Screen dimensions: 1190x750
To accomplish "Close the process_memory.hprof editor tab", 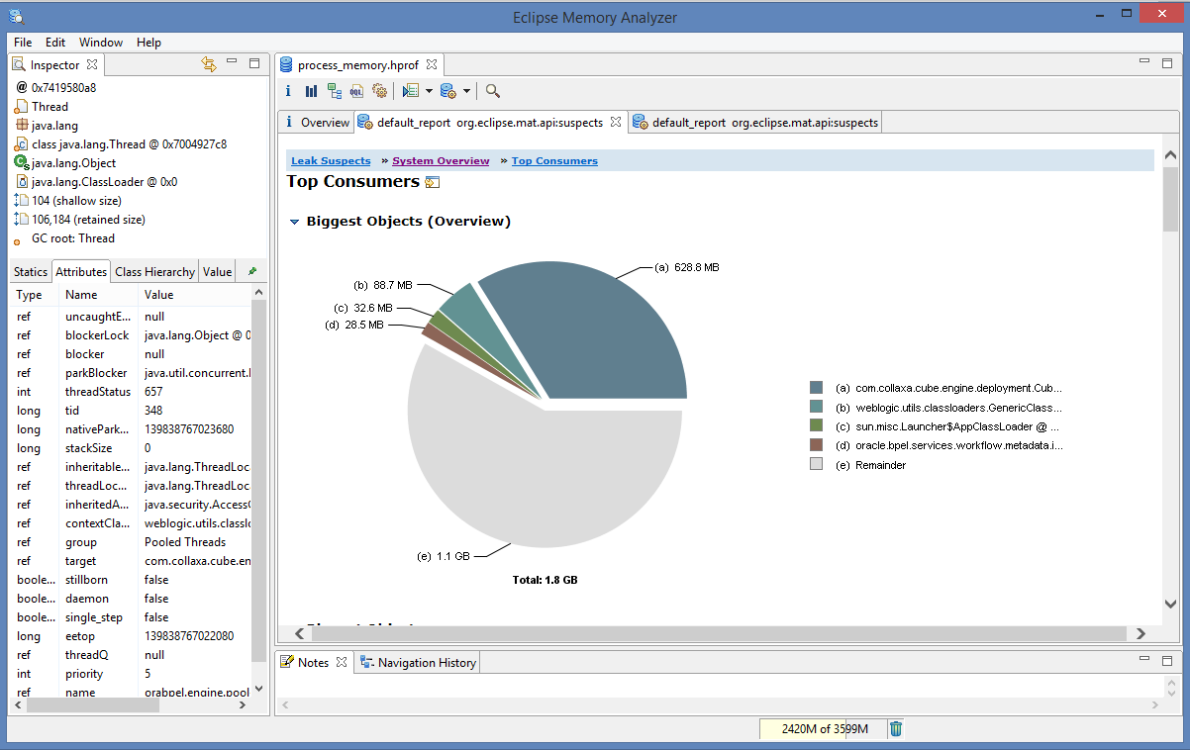I will coord(431,64).
